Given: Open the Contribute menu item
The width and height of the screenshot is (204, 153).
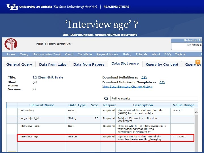Looking at the screenshot, I should (85, 54).
